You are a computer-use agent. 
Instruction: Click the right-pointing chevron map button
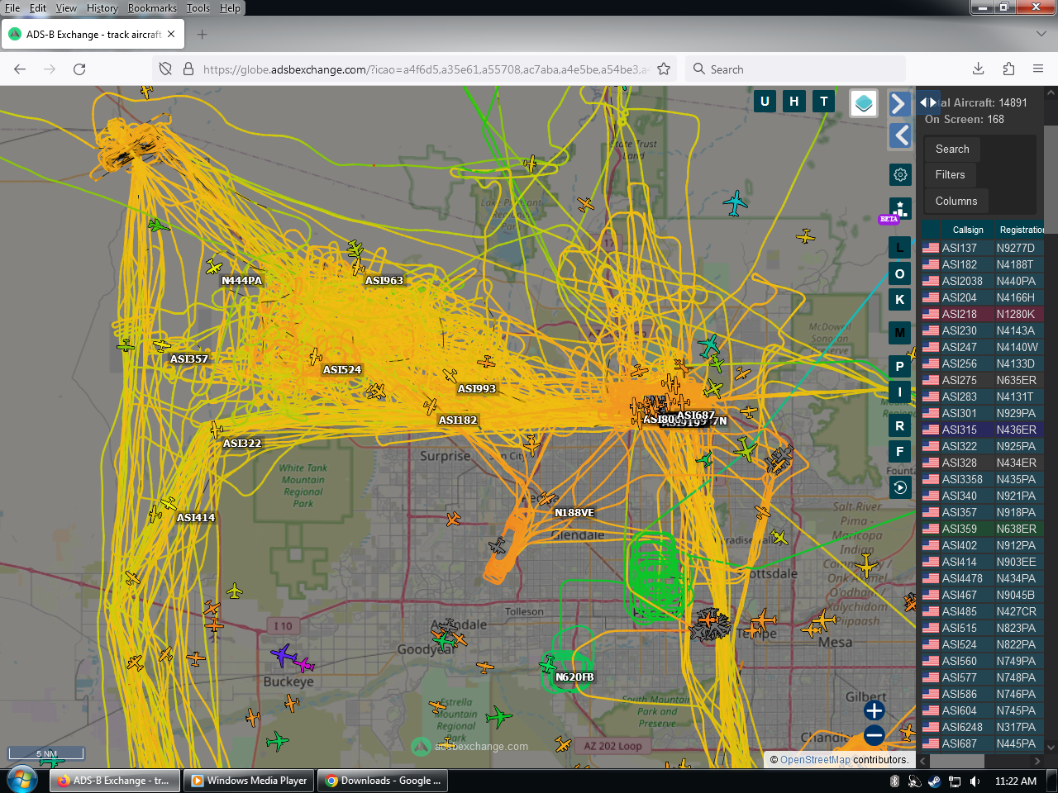[899, 103]
